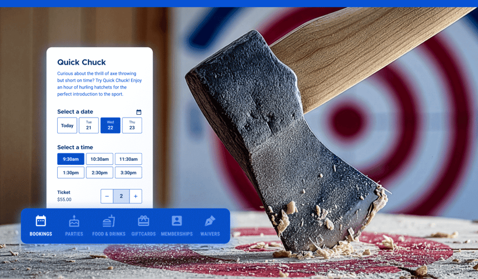Select the Today date option
The height and width of the screenshot is (279, 478).
click(x=67, y=125)
